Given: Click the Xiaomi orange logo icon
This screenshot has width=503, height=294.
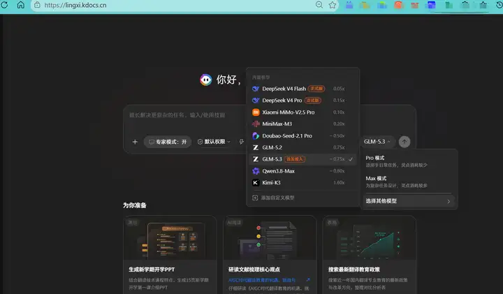Looking at the screenshot, I should [256, 112].
